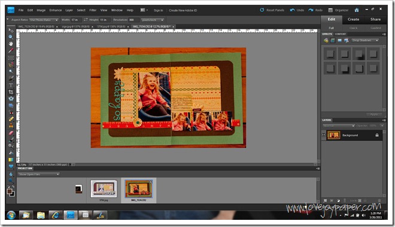The height and width of the screenshot is (227, 395).
Task: Select the Blur water drop tool
Action: pyautogui.click(x=11, y=174)
